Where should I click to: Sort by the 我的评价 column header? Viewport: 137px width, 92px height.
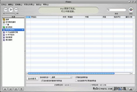click(119, 17)
